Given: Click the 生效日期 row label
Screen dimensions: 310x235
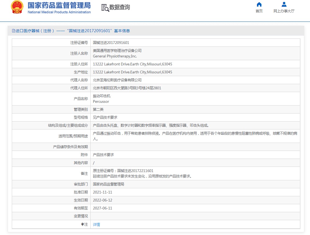Looking at the screenshot, I should point(81,200).
